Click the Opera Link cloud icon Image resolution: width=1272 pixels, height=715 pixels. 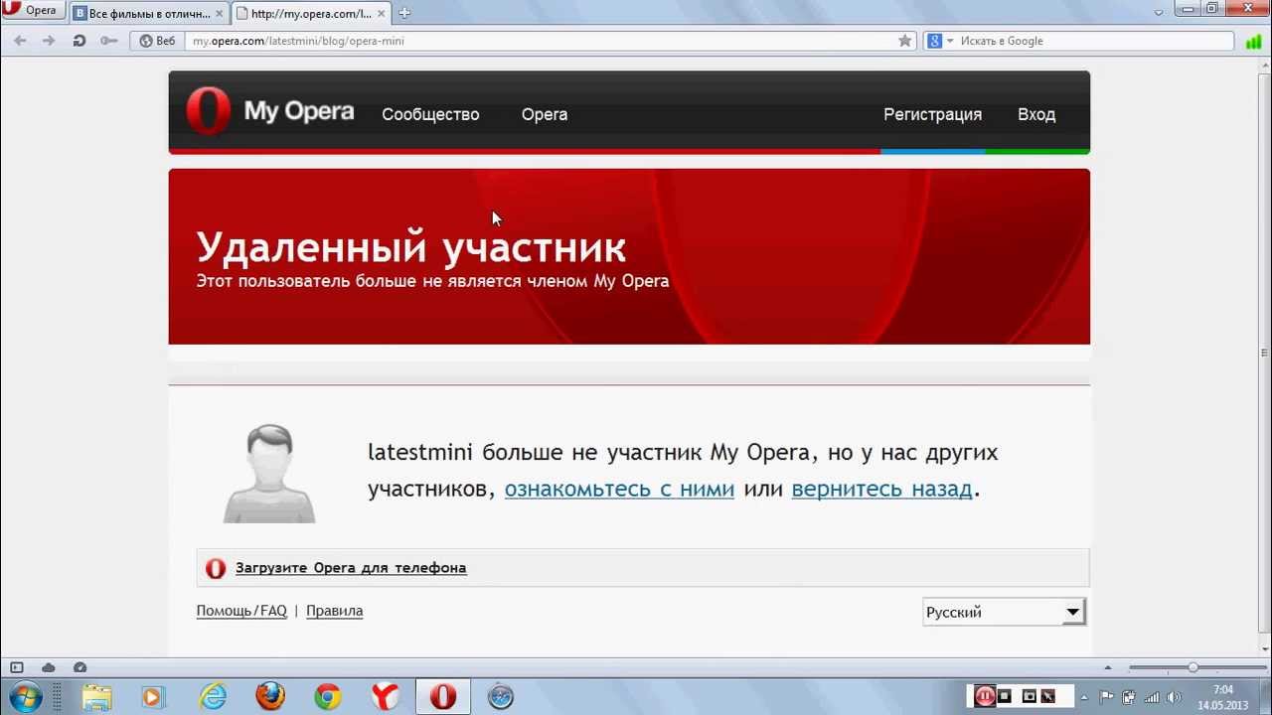pos(48,667)
